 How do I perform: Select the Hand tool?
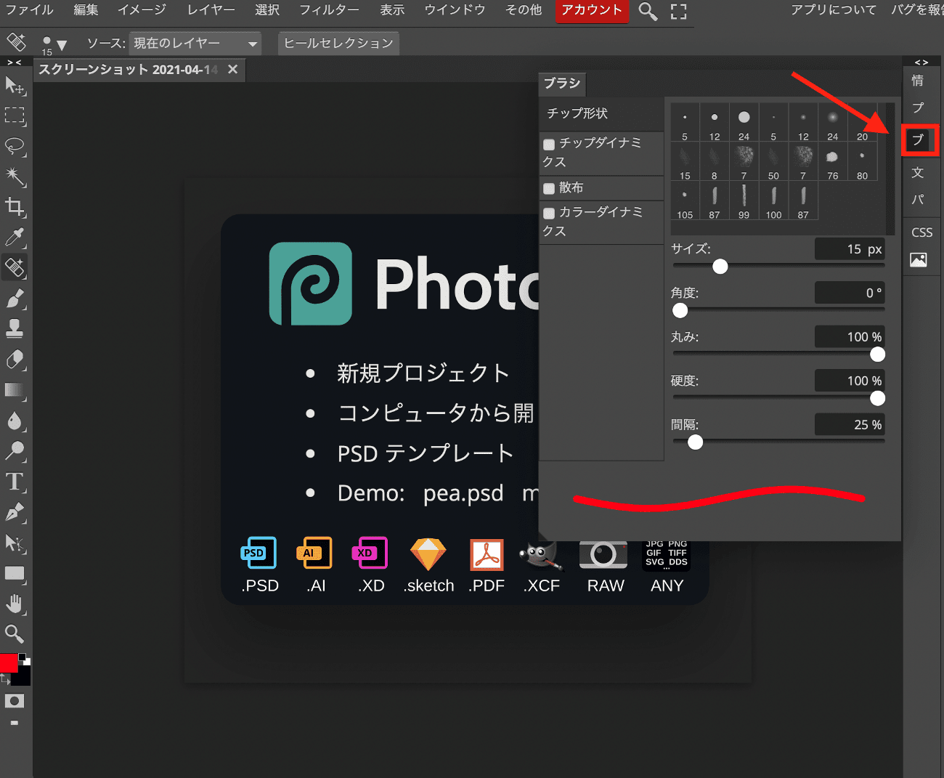click(15, 604)
